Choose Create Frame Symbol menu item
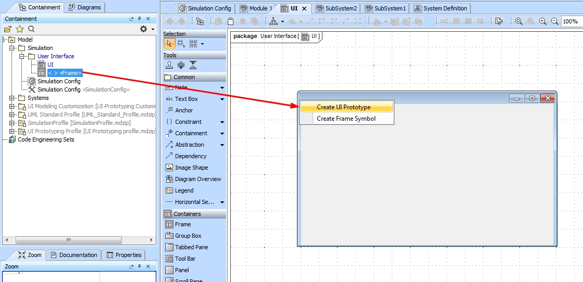 [346, 119]
